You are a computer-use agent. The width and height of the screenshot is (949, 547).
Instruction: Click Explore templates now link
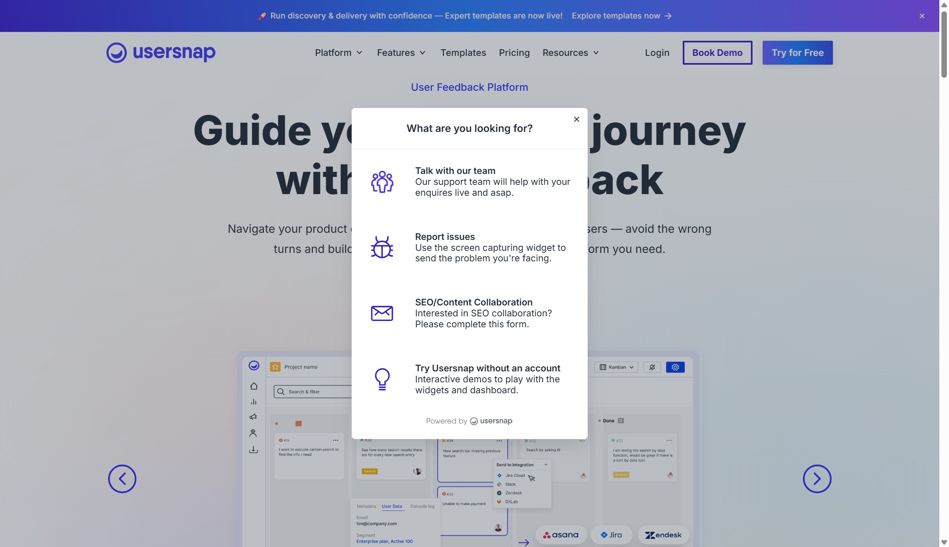tap(621, 16)
